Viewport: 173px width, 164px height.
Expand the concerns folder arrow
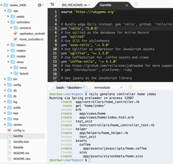pos(11,28)
